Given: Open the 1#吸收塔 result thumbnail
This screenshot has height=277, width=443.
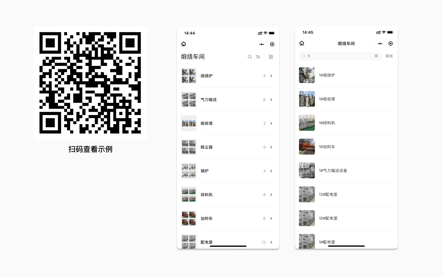Looking at the screenshot, I should pos(307,99).
